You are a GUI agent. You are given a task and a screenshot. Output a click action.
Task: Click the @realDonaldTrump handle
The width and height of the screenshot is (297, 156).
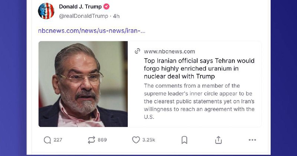tap(84, 16)
